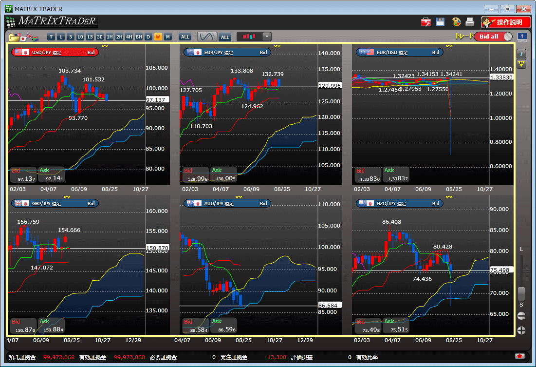Click the plus circle zoom-in icon
The width and height of the screenshot is (536, 367).
coord(521,330)
